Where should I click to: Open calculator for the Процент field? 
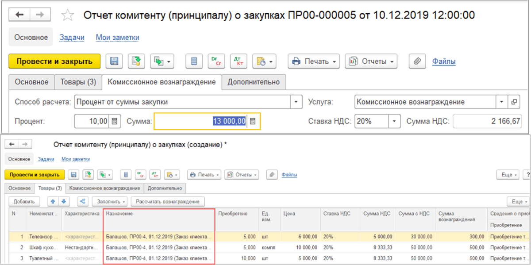114,121
